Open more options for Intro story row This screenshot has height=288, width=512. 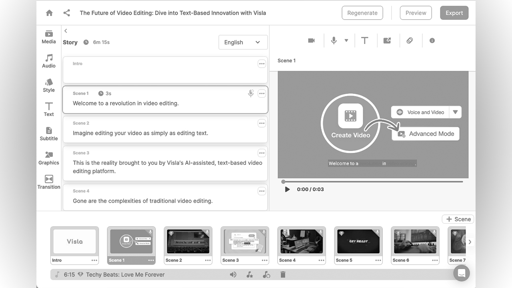(262, 64)
